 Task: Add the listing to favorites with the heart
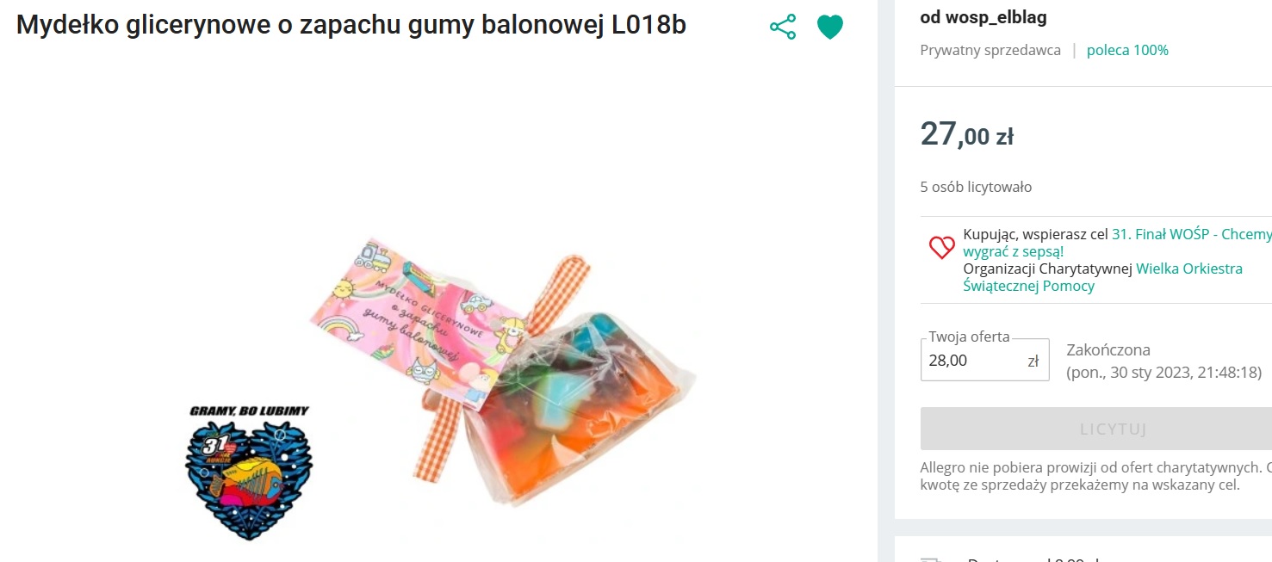coord(830,28)
